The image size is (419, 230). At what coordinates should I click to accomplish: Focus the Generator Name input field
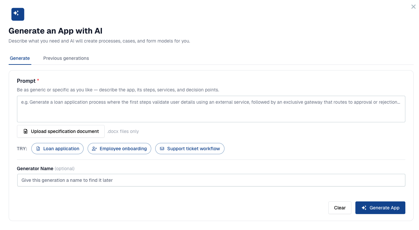click(211, 180)
